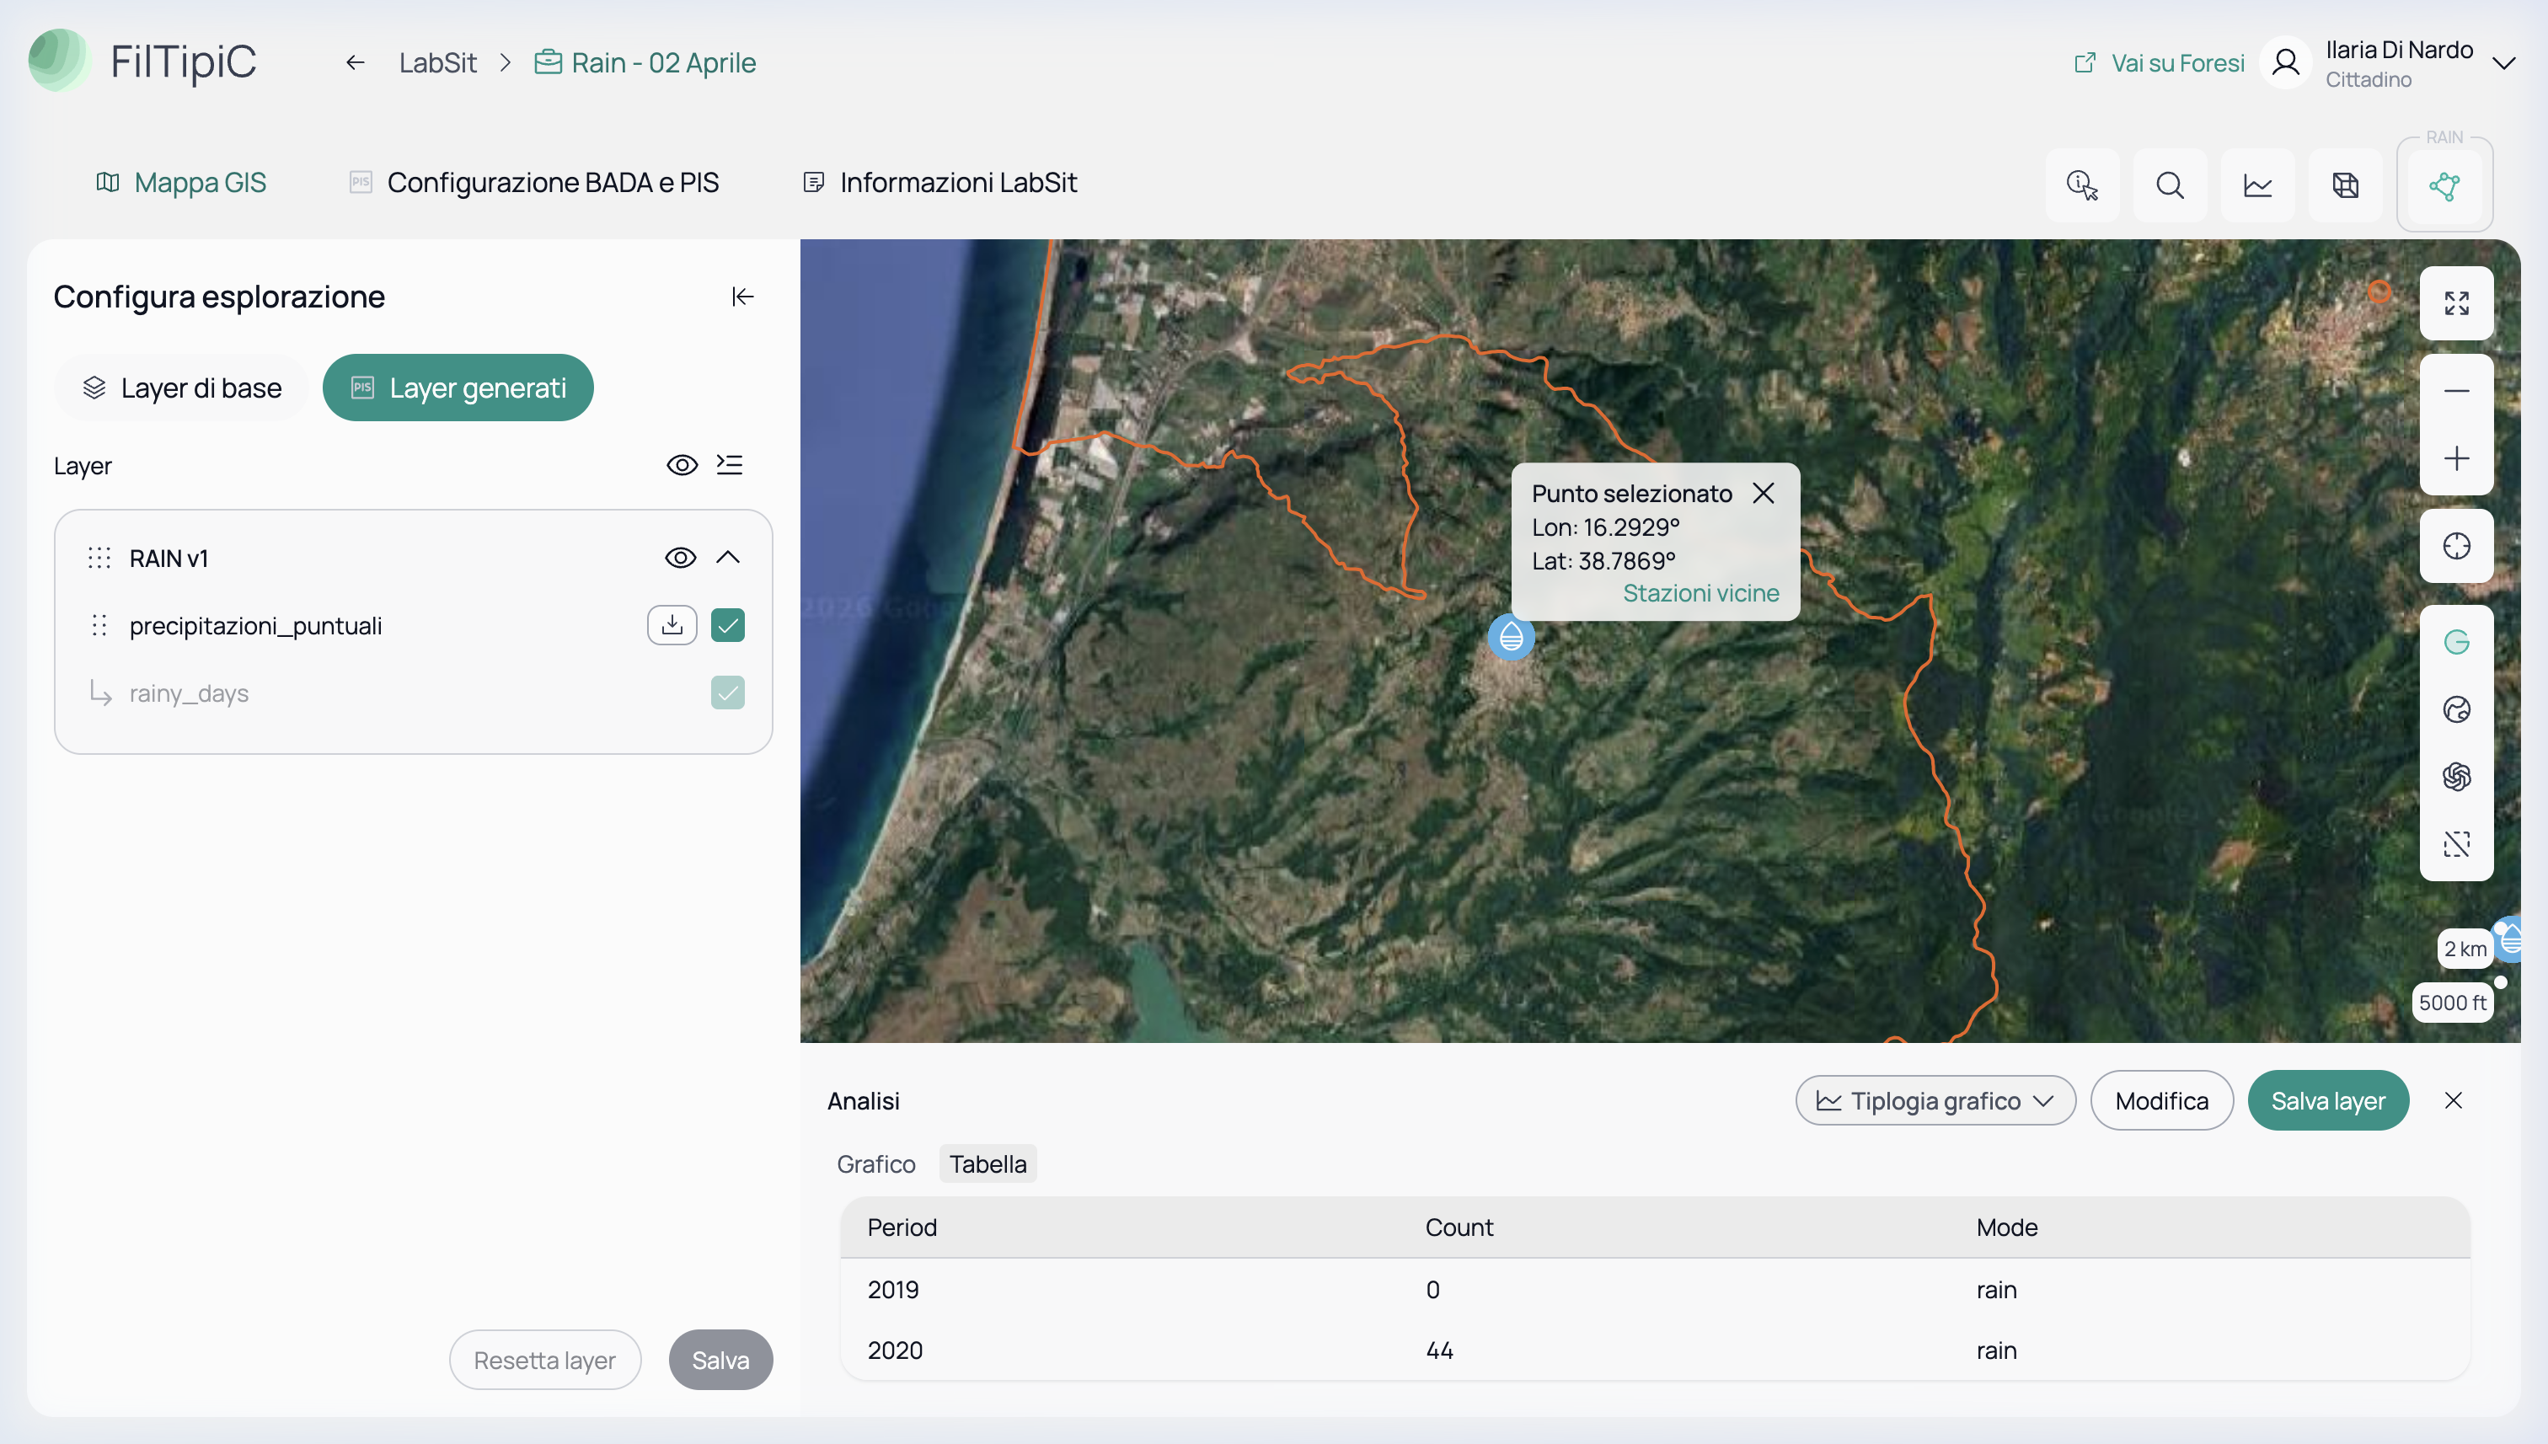Follow the Vai su Foresi link
Viewport: 2548px width, 1444px height.
(2158, 62)
